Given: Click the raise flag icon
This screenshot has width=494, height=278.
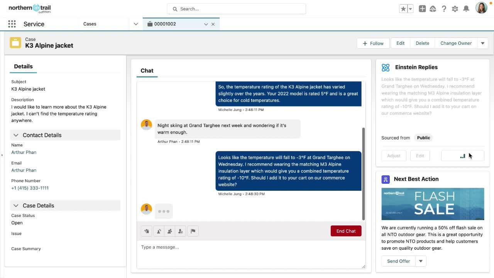Looking at the screenshot, I should tap(193, 231).
